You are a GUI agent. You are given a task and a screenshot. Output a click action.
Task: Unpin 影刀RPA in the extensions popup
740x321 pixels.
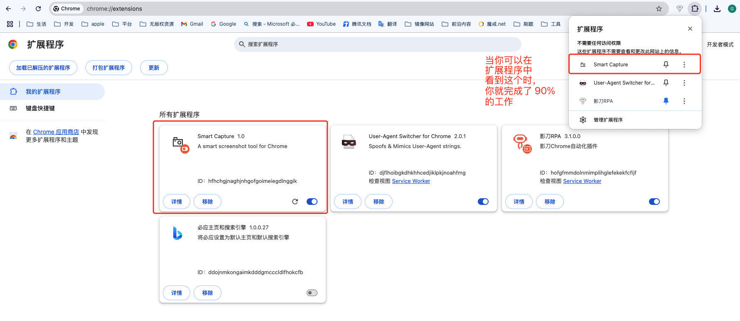(x=666, y=101)
